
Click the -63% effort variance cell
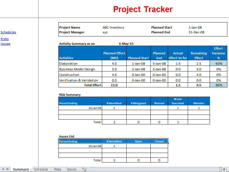click(219, 64)
